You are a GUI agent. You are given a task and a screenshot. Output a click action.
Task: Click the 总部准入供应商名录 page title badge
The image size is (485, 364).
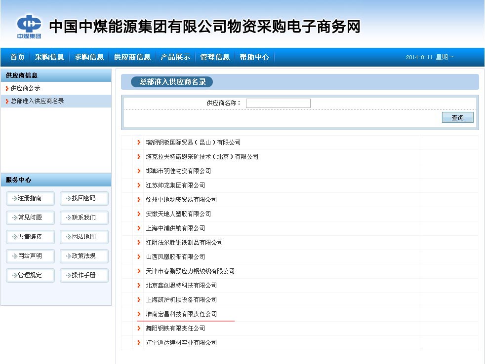pos(172,82)
